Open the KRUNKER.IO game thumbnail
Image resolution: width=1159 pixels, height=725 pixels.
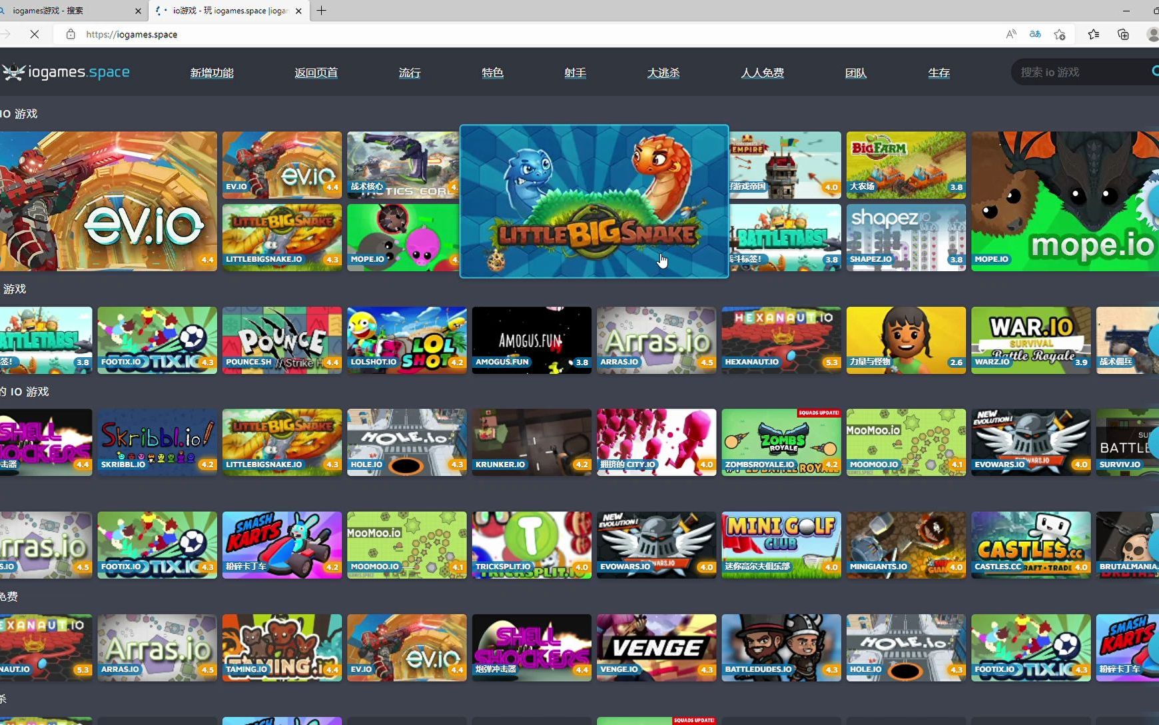pos(532,442)
